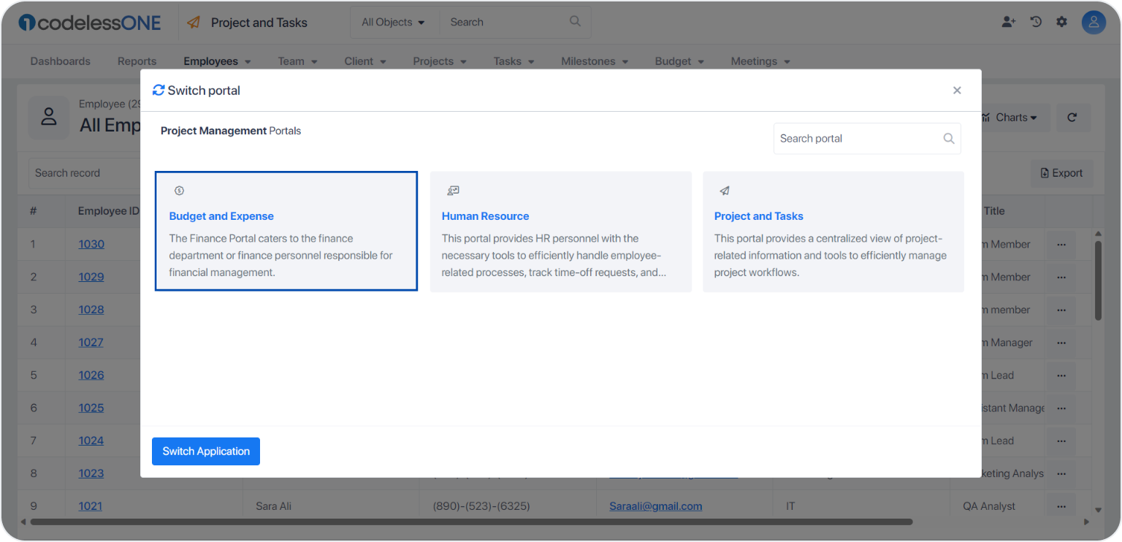This screenshot has height=542, width=1122.
Task: Open row 5 more options ellipsis
Action: click(x=1061, y=375)
